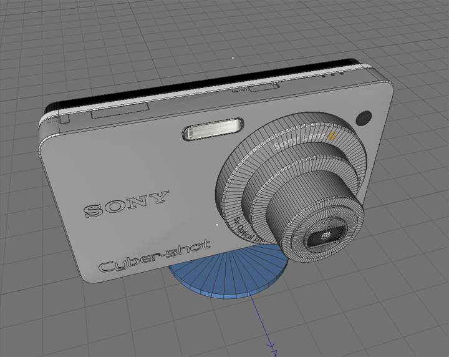Select the camera's rectangular flash window
This screenshot has height=357, width=449.
point(213,129)
